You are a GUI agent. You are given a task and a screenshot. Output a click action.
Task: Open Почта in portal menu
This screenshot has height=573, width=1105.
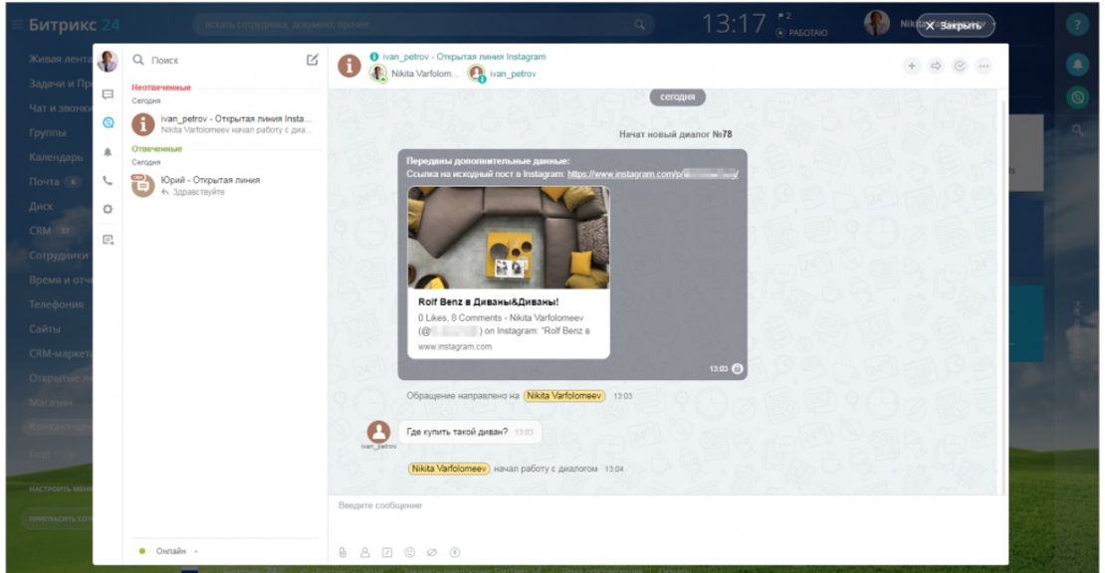tap(44, 182)
